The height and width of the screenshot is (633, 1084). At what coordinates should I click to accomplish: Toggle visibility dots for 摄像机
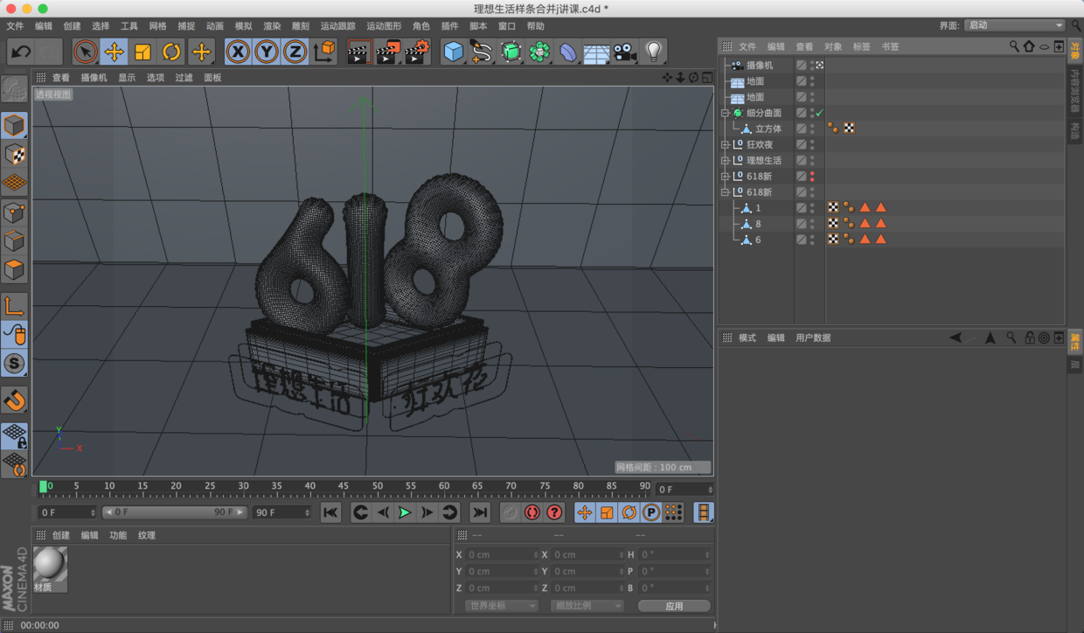point(812,65)
